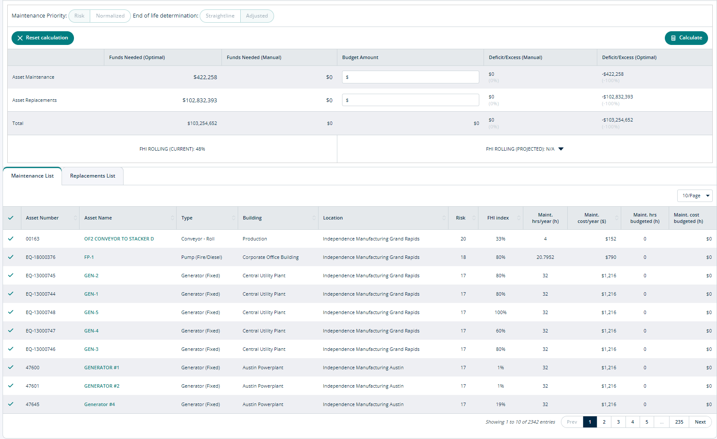Select Risk maintenance priority option
Screen dimensions: 717x439
(x=80, y=16)
